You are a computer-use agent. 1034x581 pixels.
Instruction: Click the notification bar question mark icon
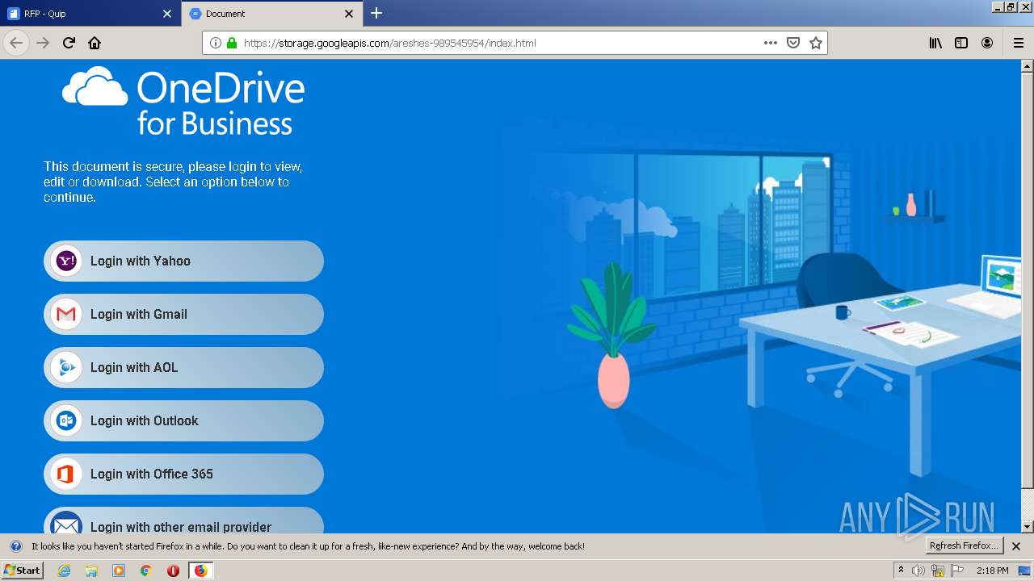point(15,546)
